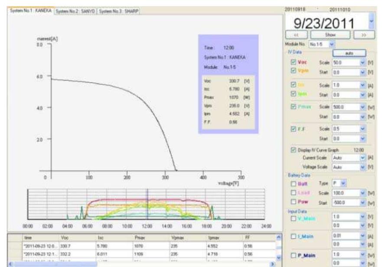Toggle the Pmax checkbox
The width and height of the screenshot is (385, 267).
click(294, 106)
